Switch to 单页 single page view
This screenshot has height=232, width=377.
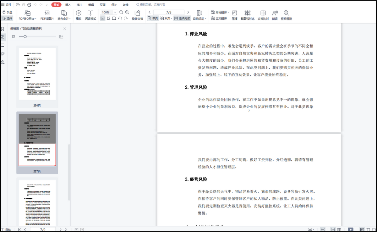(153, 18)
